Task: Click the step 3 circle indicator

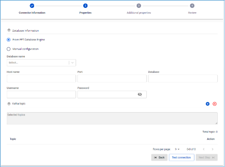Action: (x=139, y=6)
